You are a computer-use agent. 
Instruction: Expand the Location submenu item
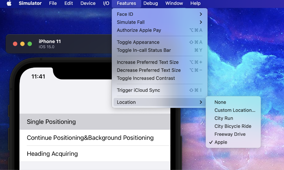coord(159,102)
